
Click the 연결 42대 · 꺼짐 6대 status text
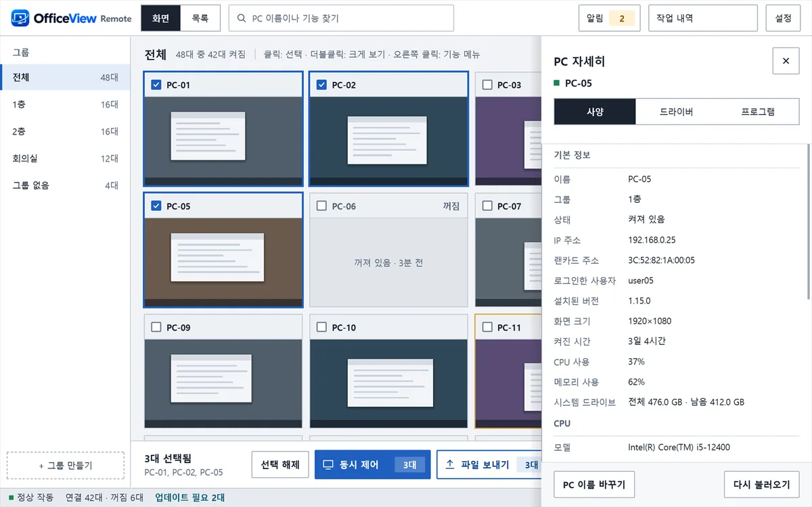click(x=104, y=498)
